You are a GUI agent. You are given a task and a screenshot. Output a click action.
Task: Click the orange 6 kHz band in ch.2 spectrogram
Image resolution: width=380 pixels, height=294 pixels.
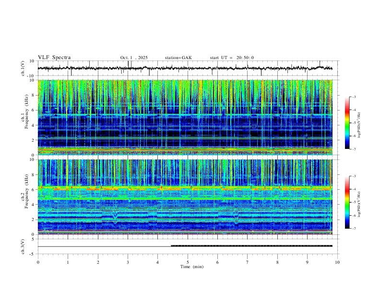pos(185,188)
